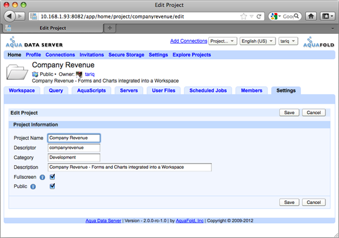Click the Public info icon
Image resolution: width=339 pixels, height=238 pixels.
[x=33, y=186]
